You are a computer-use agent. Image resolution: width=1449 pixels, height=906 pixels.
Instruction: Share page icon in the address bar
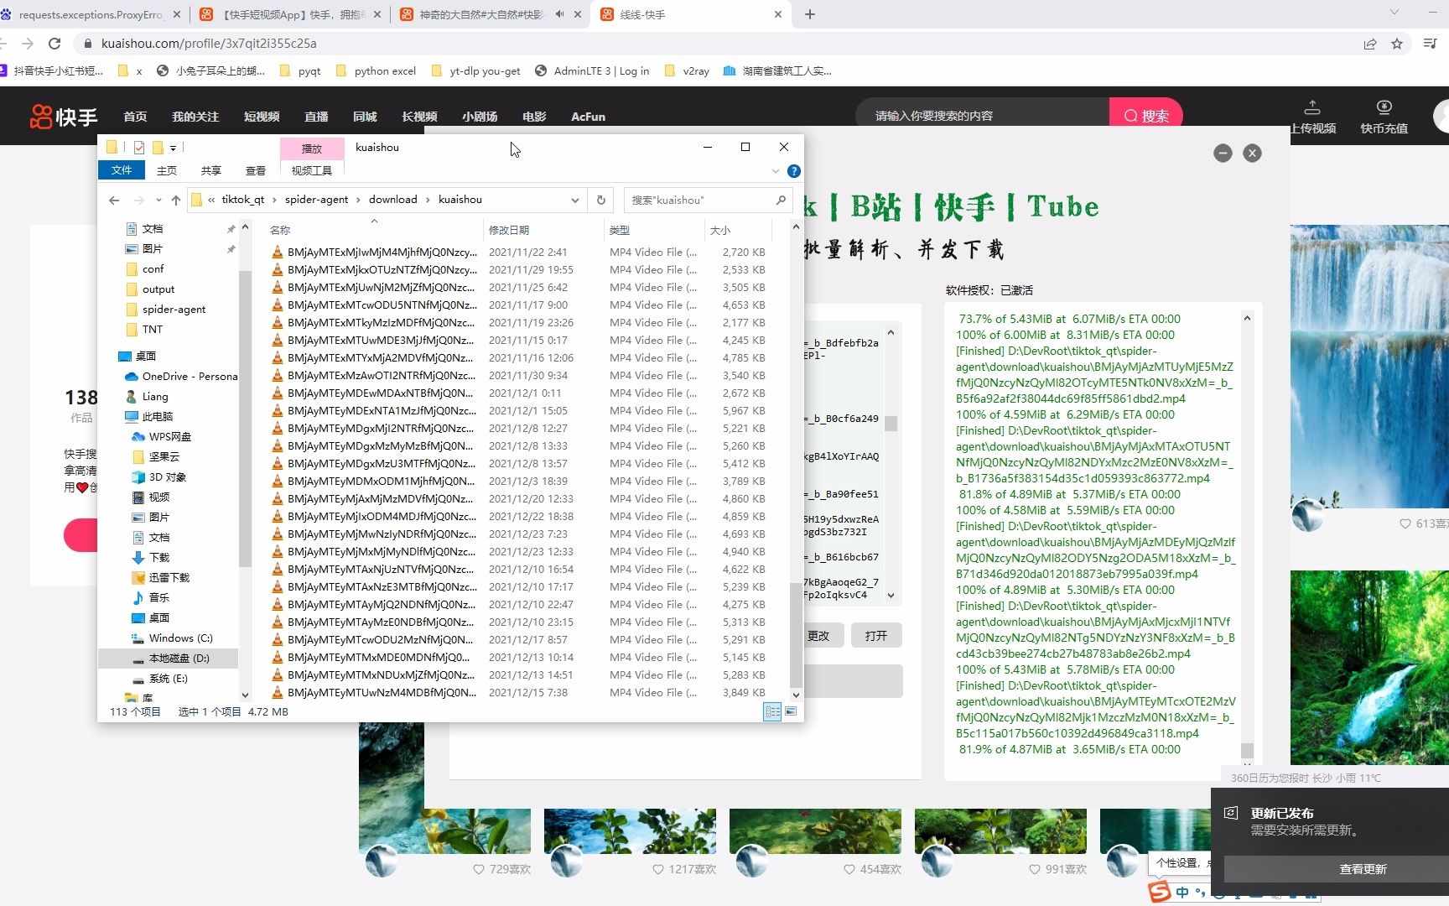tap(1370, 44)
